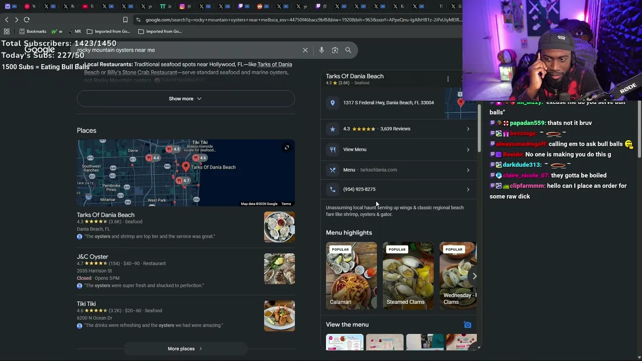642x361 pixels.
Task: Switch to the Reddit browser tab
Action: coord(263,7)
